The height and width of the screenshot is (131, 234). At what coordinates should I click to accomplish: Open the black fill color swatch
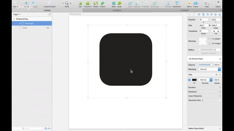[194, 80]
